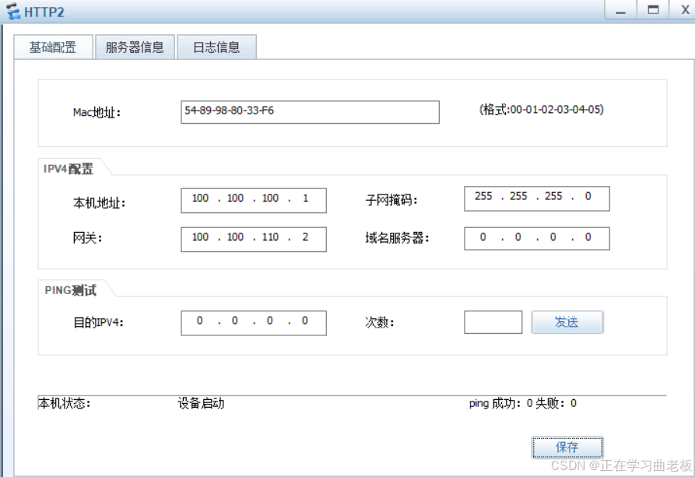Click the 本机地址: label
The height and width of the screenshot is (477, 695).
(100, 203)
